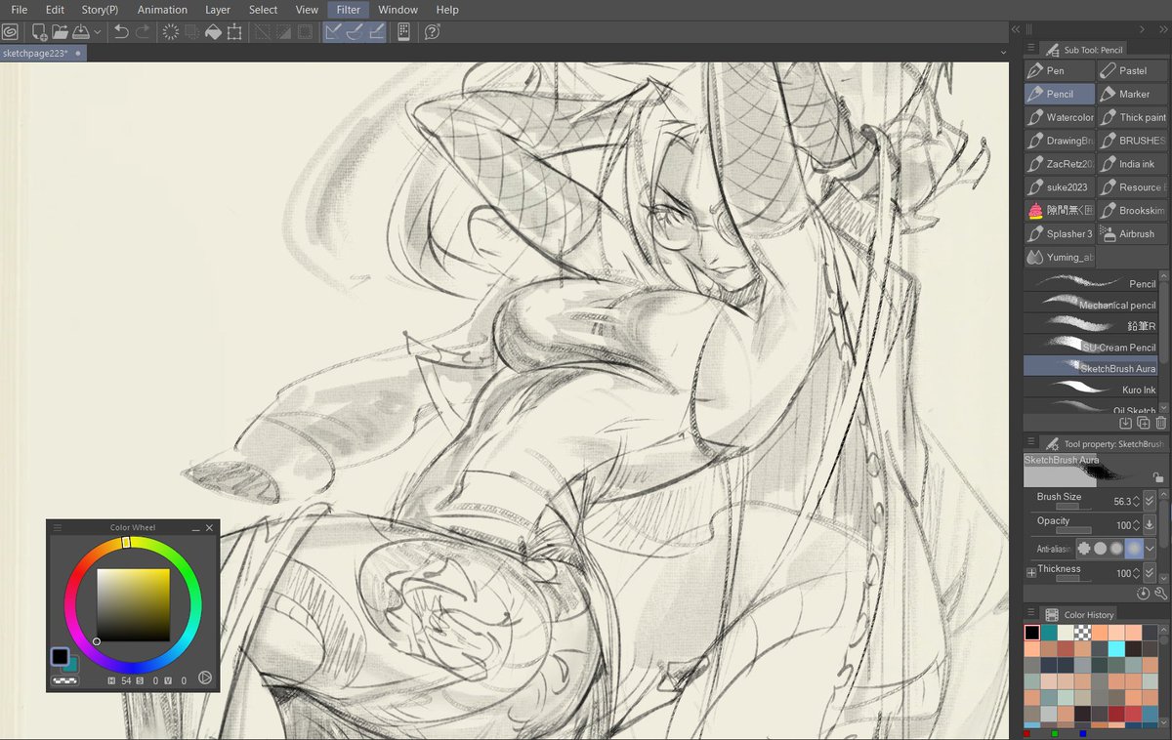Select the teal sub color box
The height and width of the screenshot is (740, 1172).
click(x=70, y=664)
